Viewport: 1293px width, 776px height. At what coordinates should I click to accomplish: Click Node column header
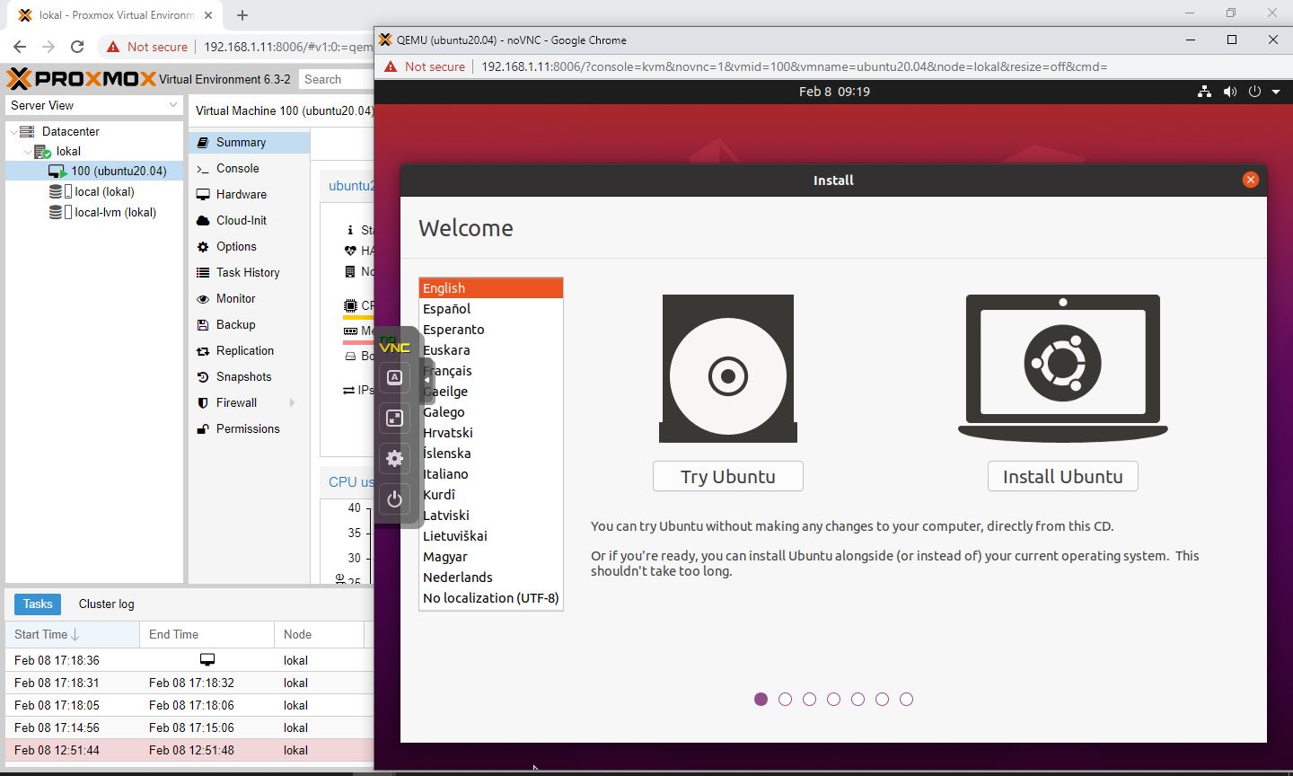click(320, 634)
